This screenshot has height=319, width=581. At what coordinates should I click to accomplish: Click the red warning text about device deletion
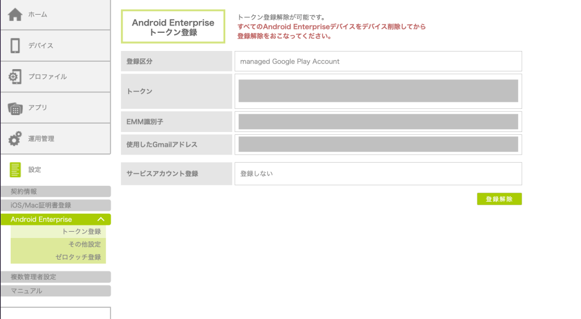(x=331, y=32)
